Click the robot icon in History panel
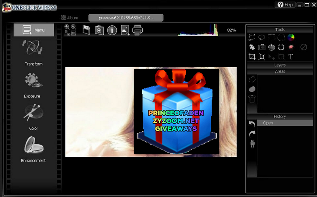The width and height of the screenshot is (317, 197). (252, 143)
